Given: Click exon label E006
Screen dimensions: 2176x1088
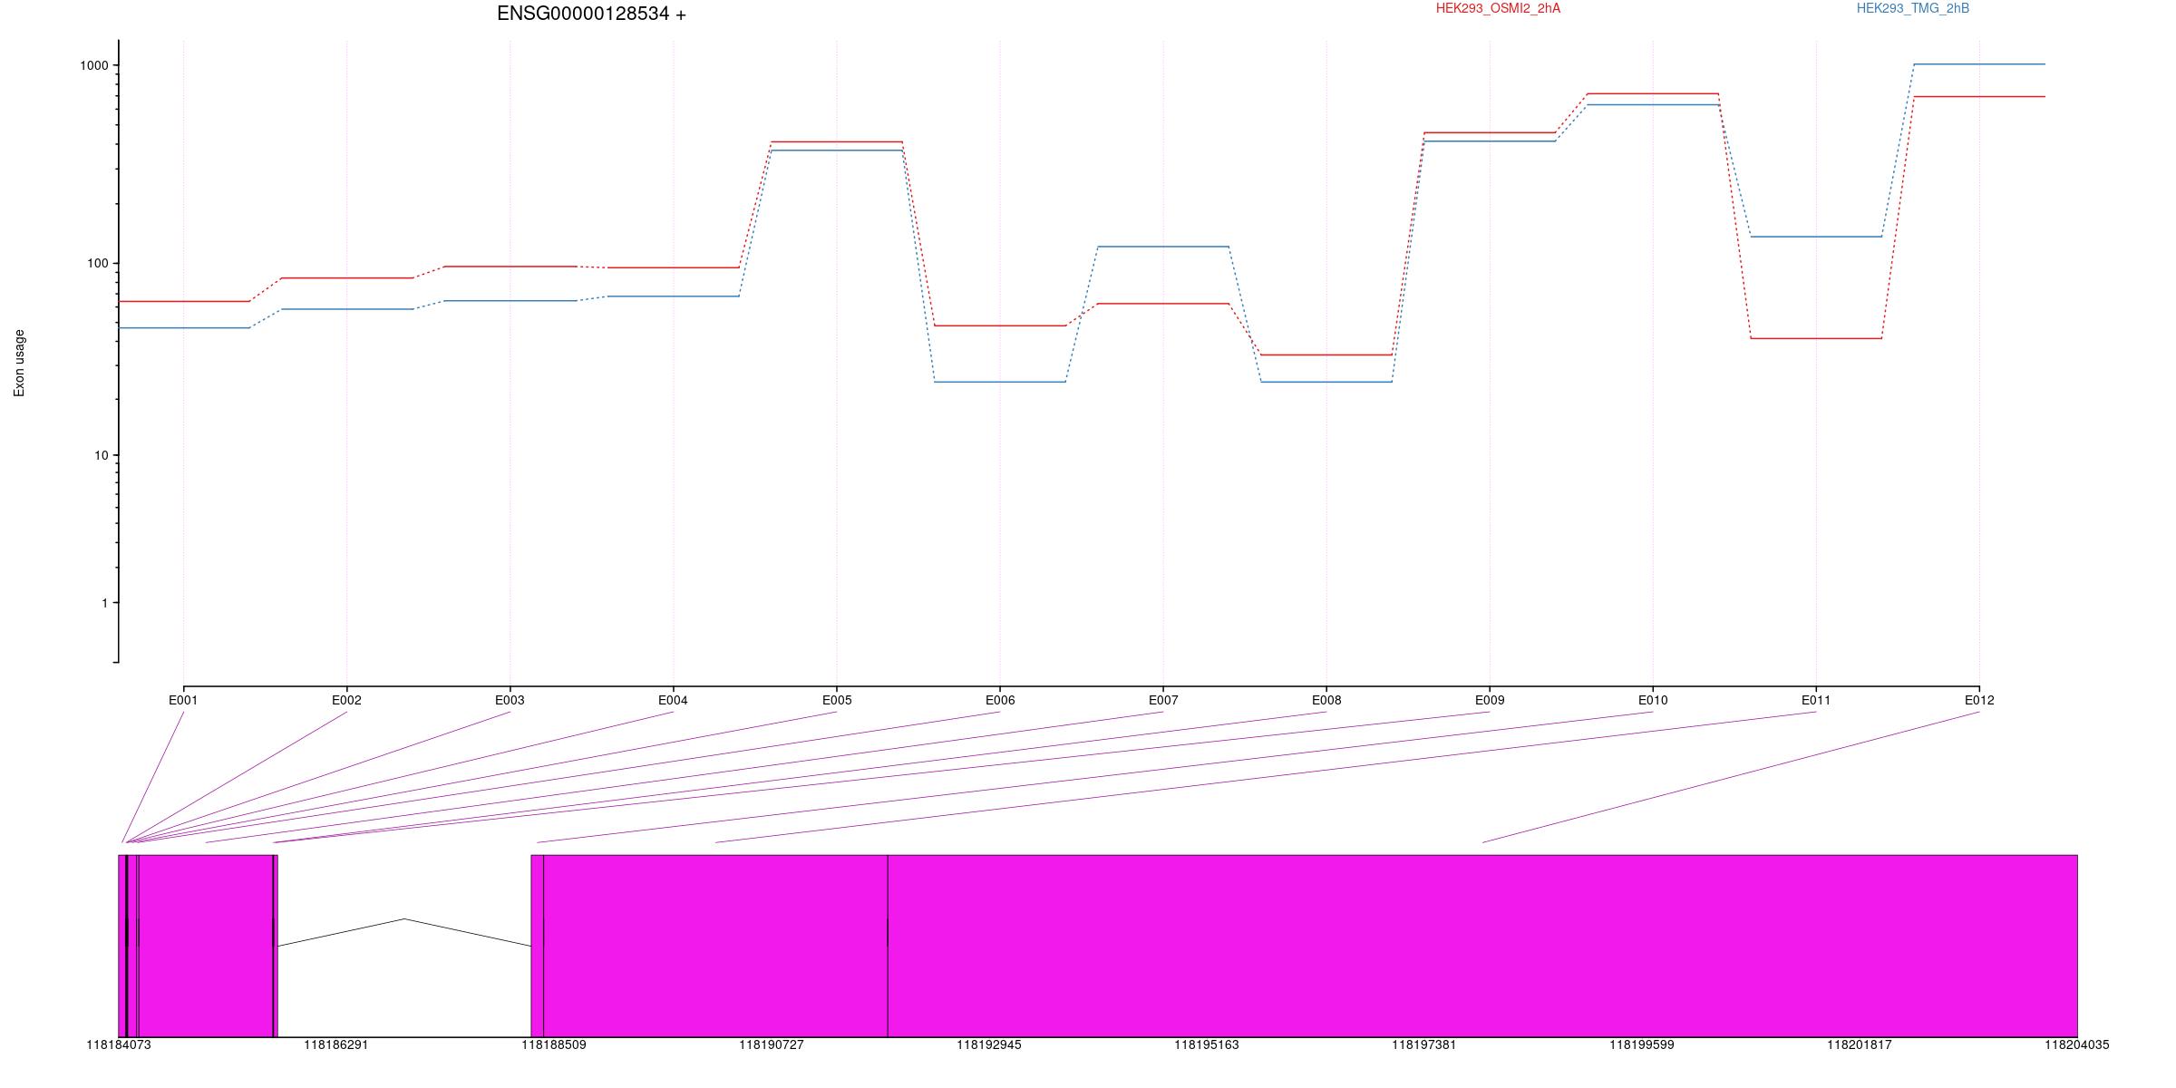Looking at the screenshot, I should click(x=1000, y=700).
